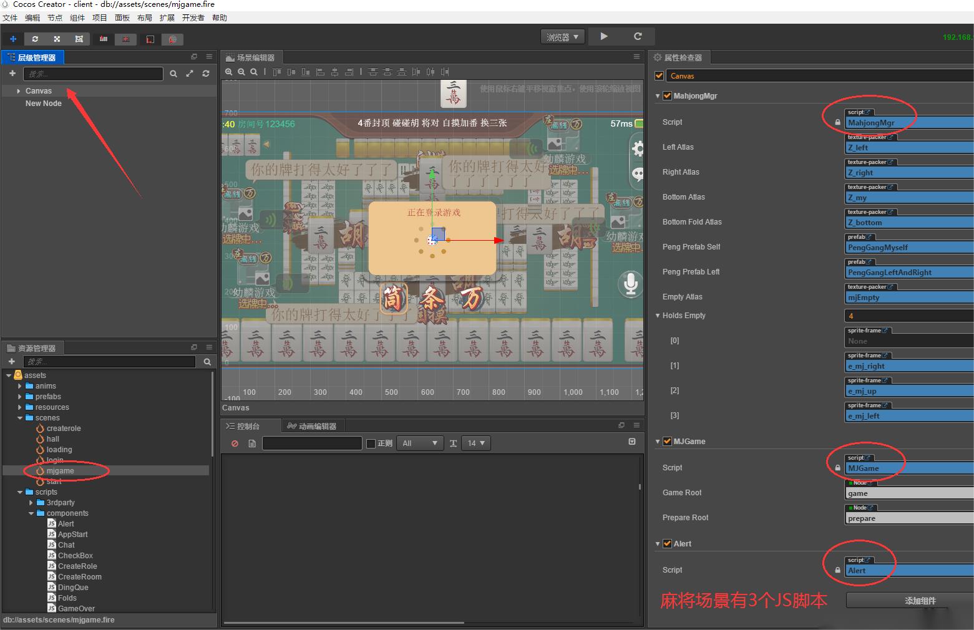Click the Left Atlas Z_left field
The image size is (974, 630).
pos(909,147)
